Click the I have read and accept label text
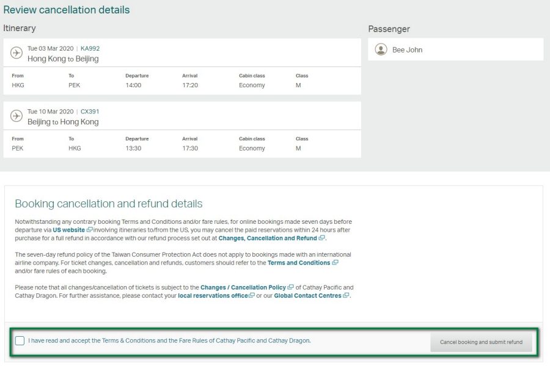Image resolution: width=550 pixels, height=366 pixels. click(x=169, y=340)
